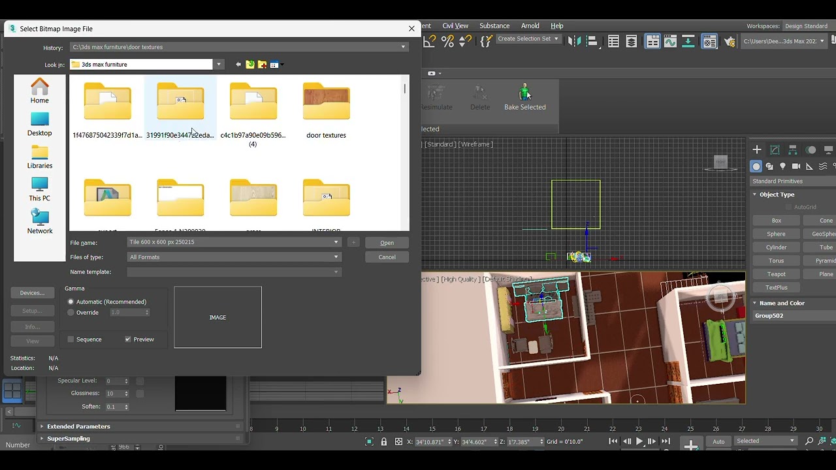Open the Look in folder dropdown
Image resolution: width=836 pixels, height=470 pixels.
219,65
